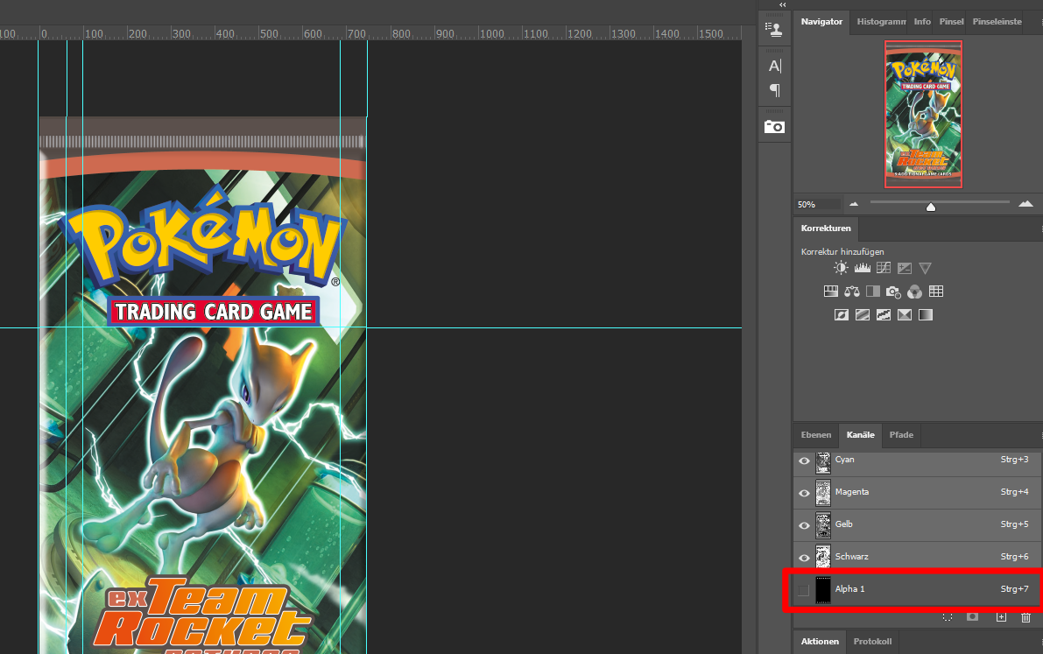Switch to the Navigator tab
Viewport: 1043px width, 654px height.
point(821,22)
